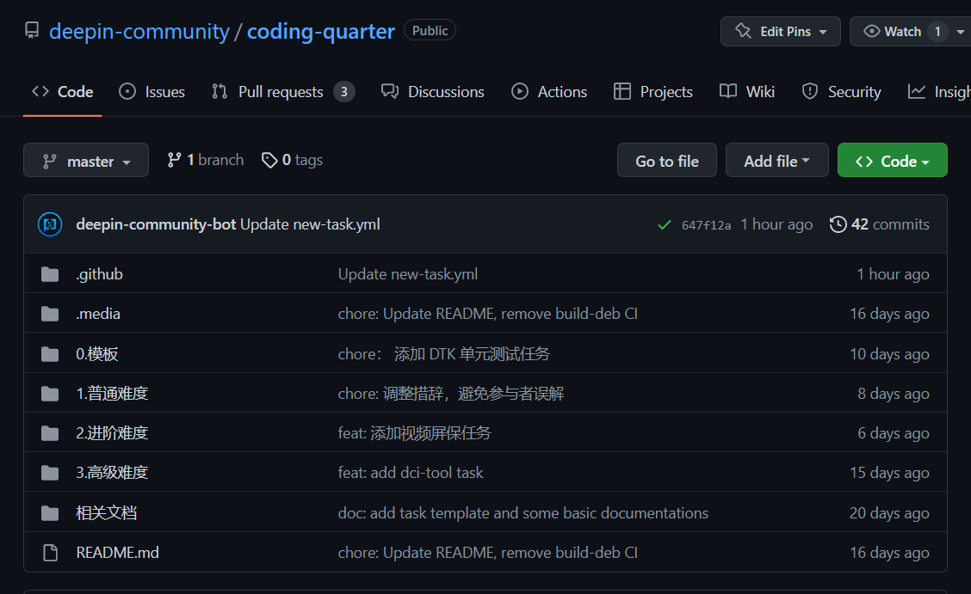971x594 pixels.
Task: Open commit 'feat: 添加视频屏保任务'
Action: click(414, 433)
